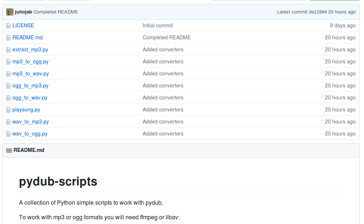Click the ogg_to_mp3.py file icon
The height and width of the screenshot is (224, 364).
[8, 86]
